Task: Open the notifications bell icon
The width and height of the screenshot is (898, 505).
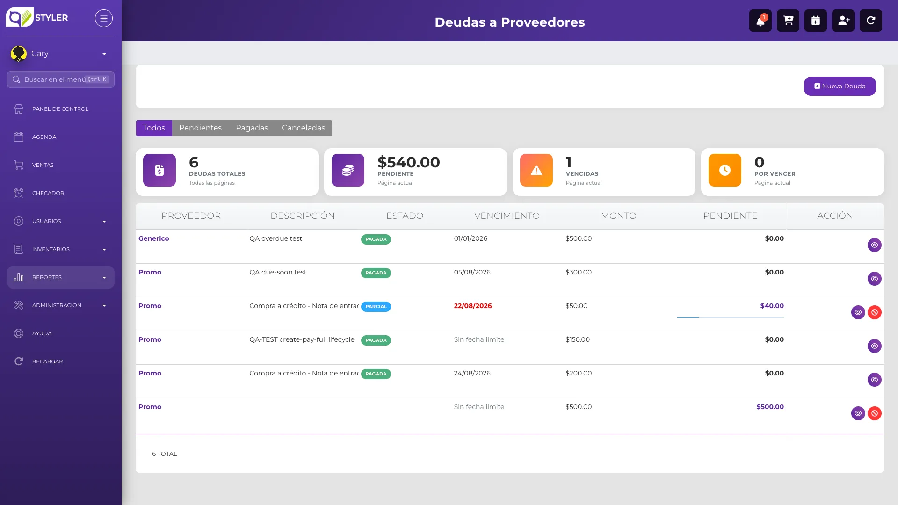Action: (x=760, y=21)
